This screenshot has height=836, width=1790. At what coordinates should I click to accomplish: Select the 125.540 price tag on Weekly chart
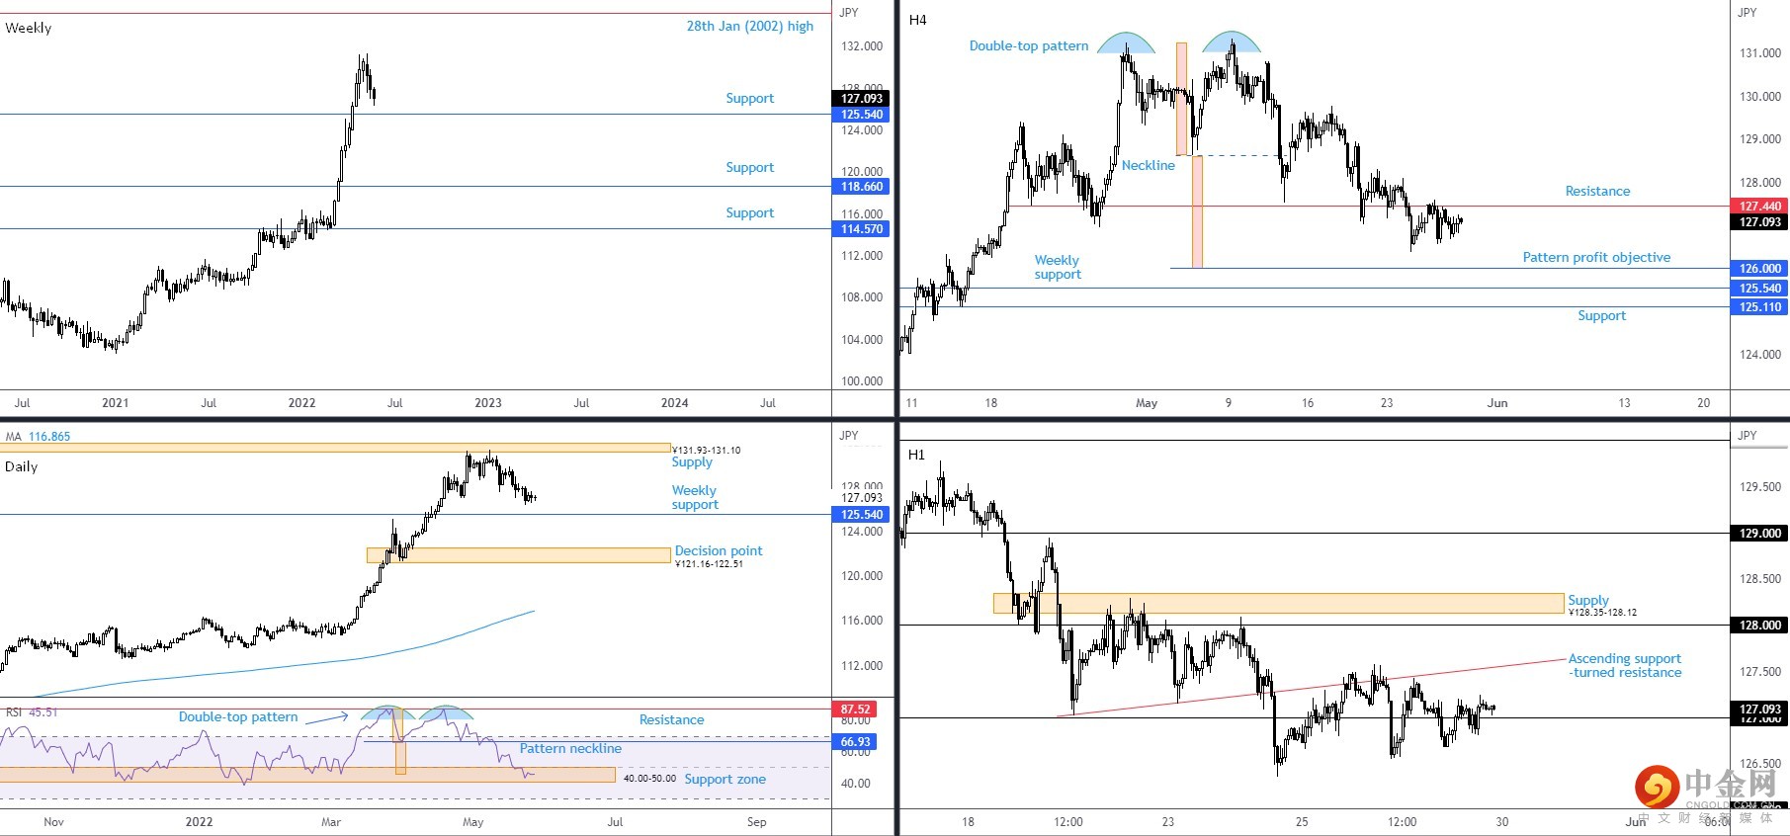pos(862,115)
